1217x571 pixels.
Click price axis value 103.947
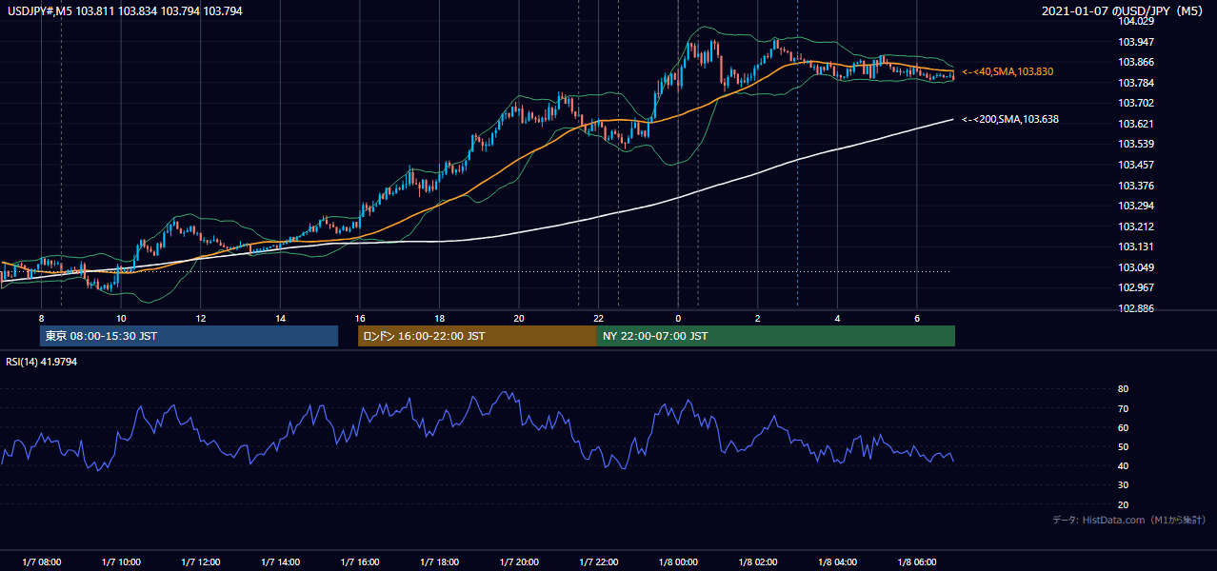[x=1137, y=42]
